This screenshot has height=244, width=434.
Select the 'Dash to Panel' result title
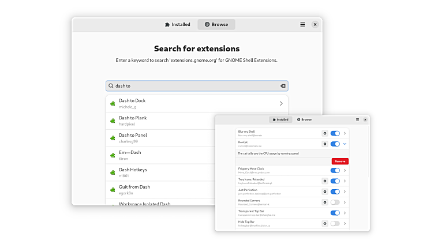tap(133, 136)
